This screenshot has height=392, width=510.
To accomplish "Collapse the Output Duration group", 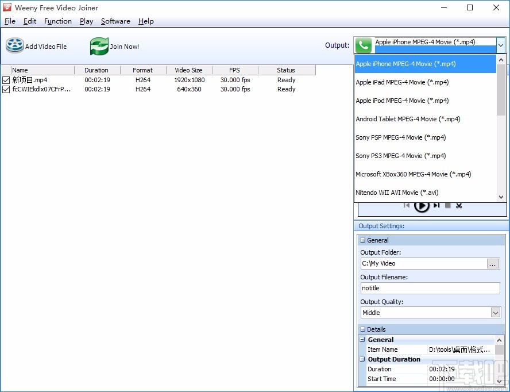I will [362, 359].
